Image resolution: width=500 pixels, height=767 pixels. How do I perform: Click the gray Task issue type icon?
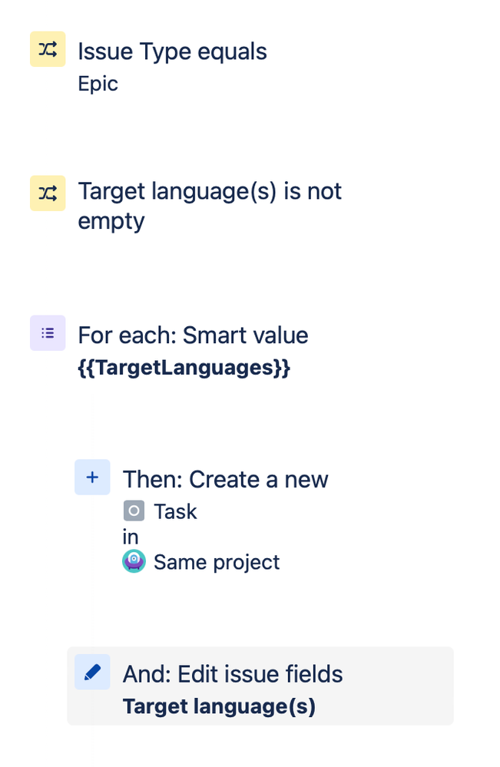(x=134, y=511)
